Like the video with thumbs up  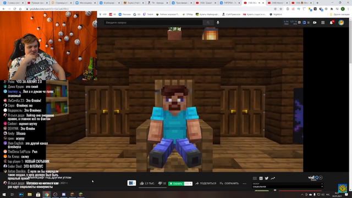click(x=147, y=183)
